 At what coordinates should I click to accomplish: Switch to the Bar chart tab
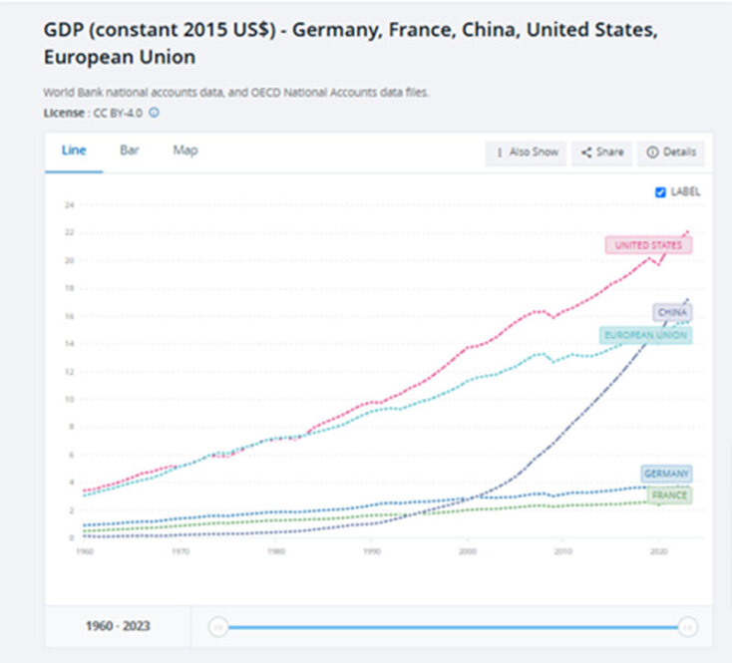[130, 151]
